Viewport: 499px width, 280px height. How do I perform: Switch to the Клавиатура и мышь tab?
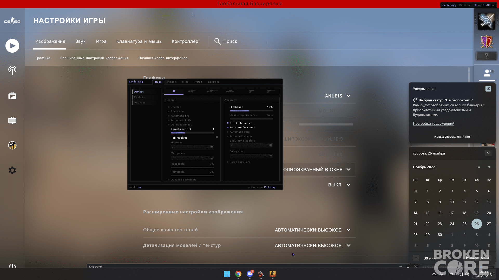tap(139, 41)
